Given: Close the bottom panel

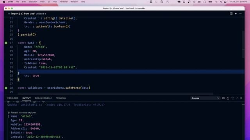Looking at the screenshot, I should point(241,98).
